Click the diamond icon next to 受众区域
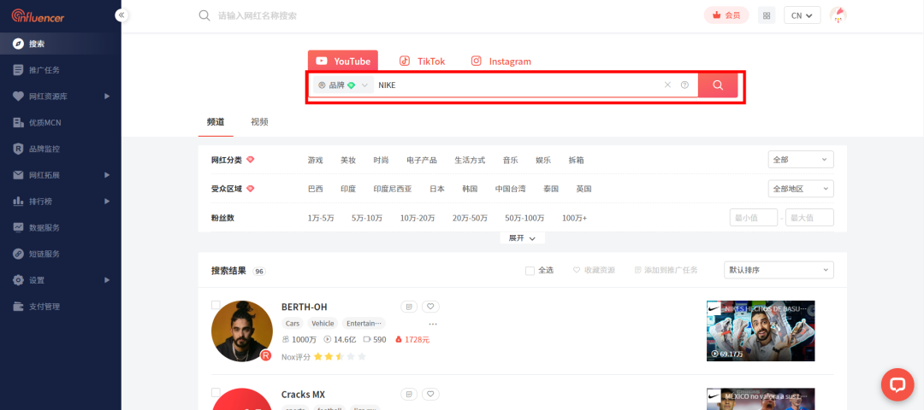This screenshot has width=924, height=410. [250, 189]
